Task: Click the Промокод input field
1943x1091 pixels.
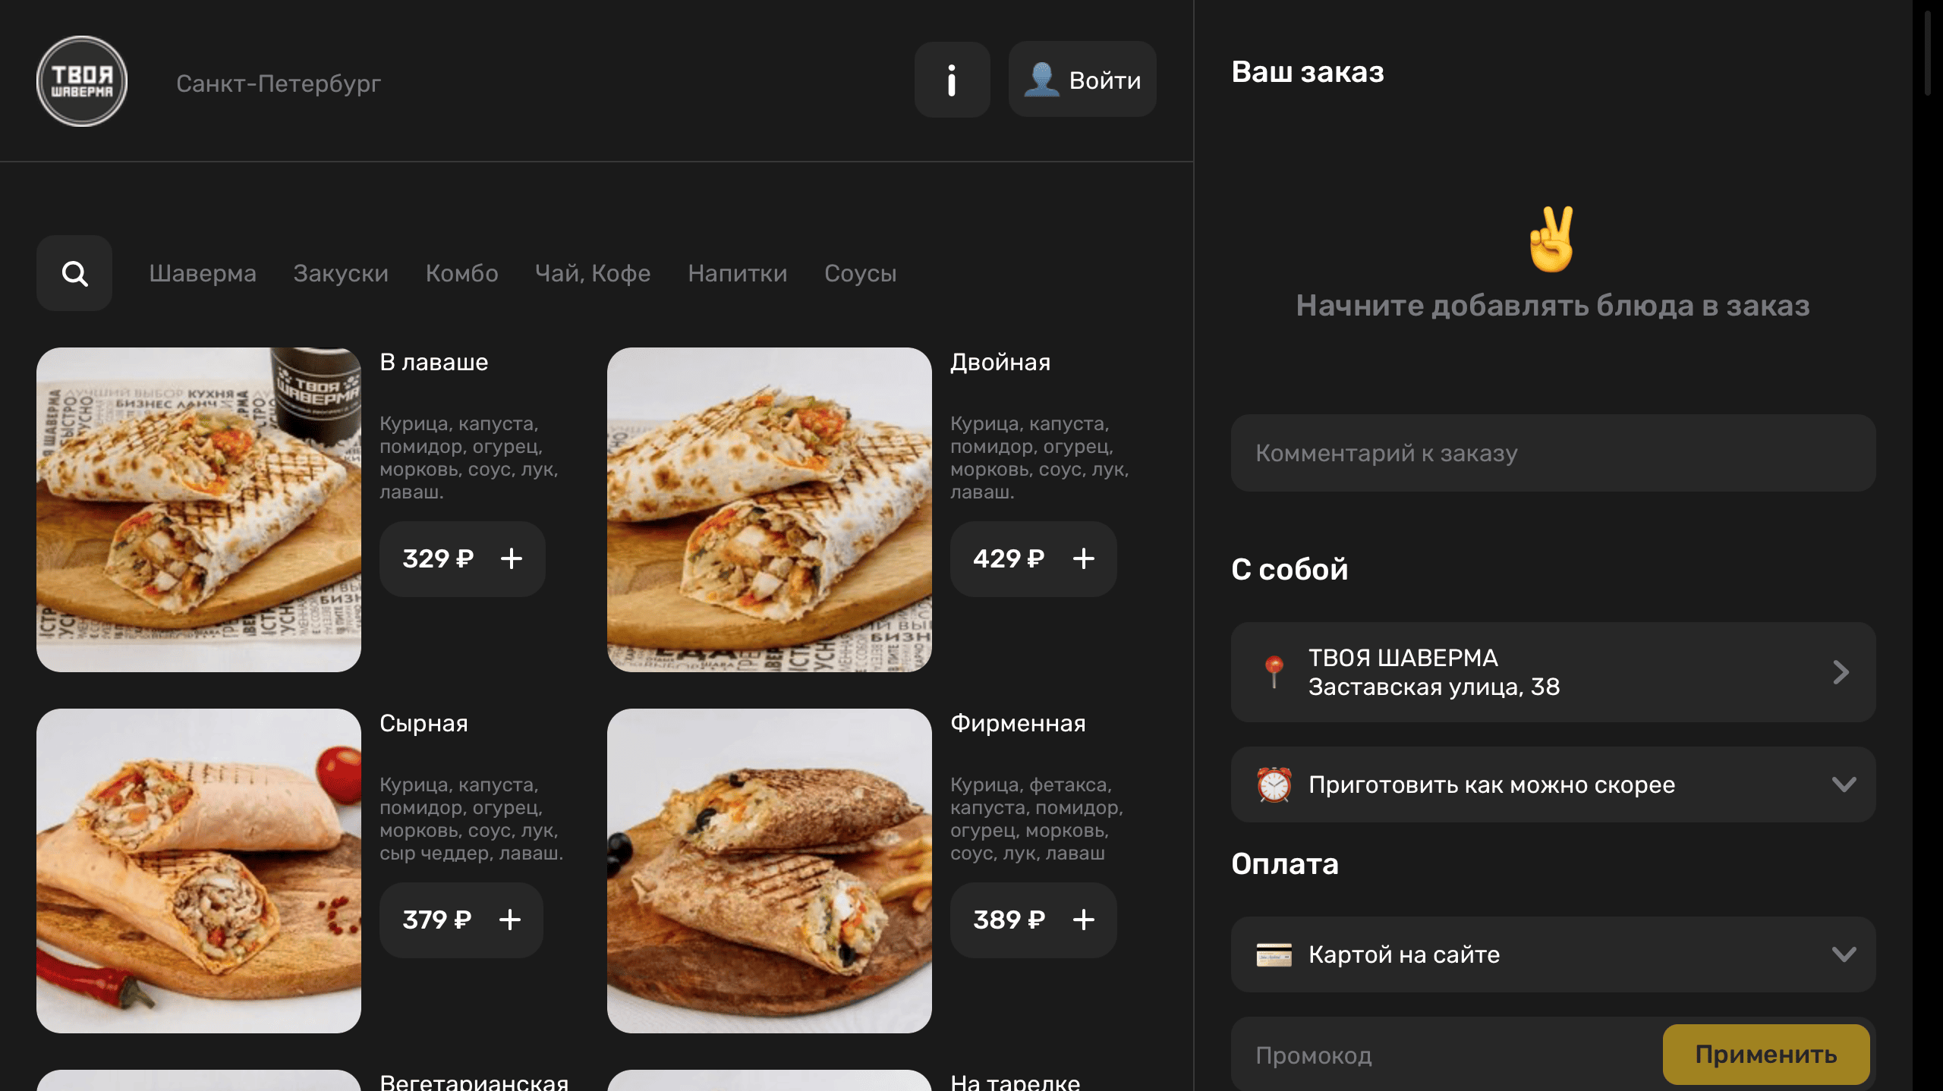Action: click(x=1442, y=1055)
